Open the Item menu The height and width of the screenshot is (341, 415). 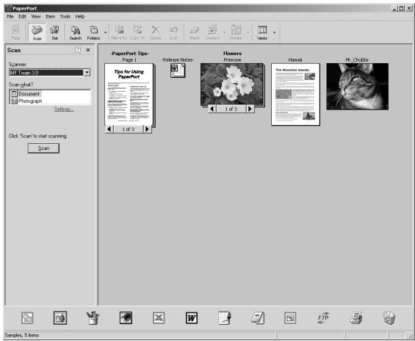pyautogui.click(x=50, y=16)
